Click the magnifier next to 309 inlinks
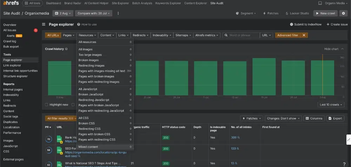 pyautogui.click(x=238, y=138)
